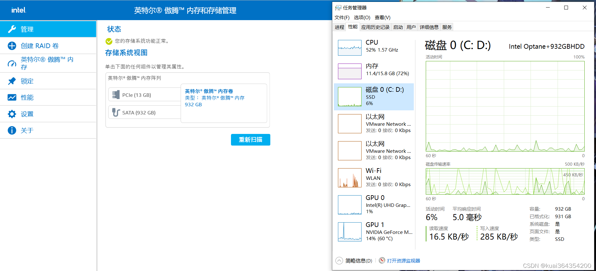The height and width of the screenshot is (271, 596).
Task: Select first 以太网 VMware Network entry
Action: 374,124
